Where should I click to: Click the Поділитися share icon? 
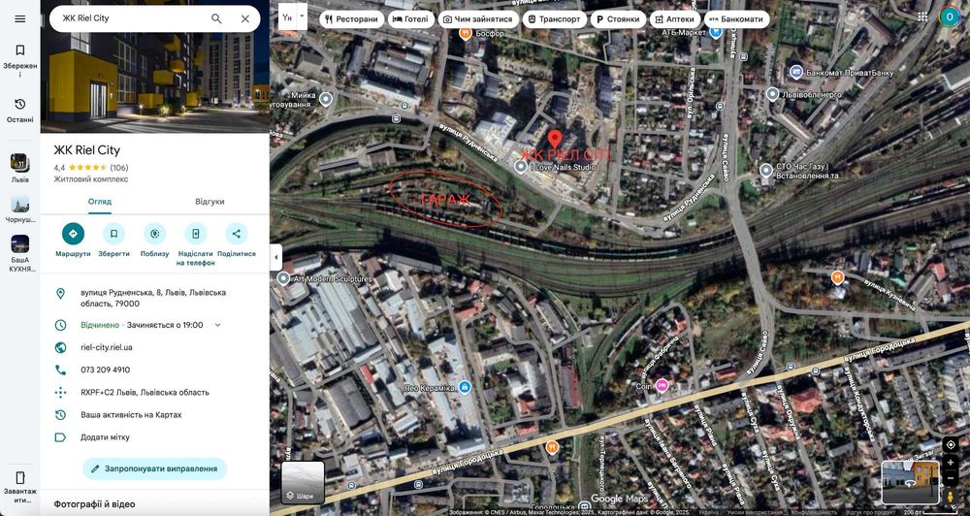pos(237,234)
